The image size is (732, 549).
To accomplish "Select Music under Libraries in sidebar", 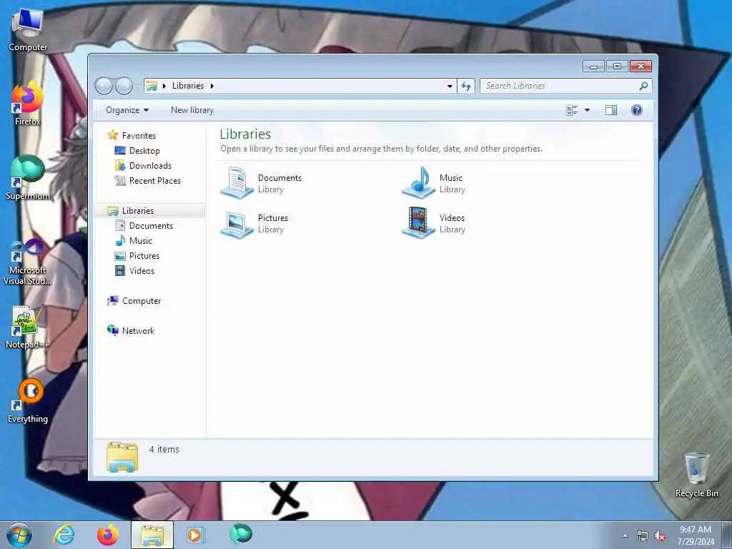I will 141,240.
